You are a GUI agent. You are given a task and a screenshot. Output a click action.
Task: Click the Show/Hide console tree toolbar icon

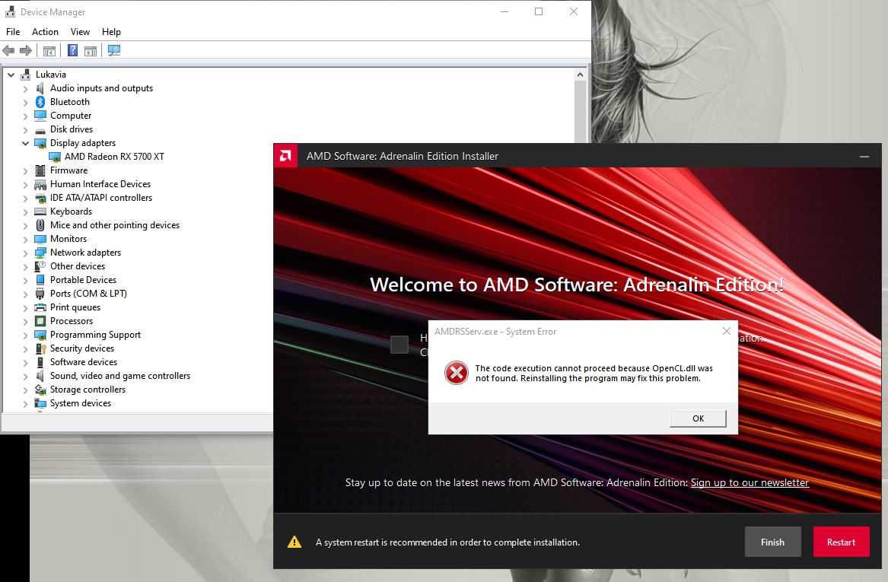tap(49, 50)
